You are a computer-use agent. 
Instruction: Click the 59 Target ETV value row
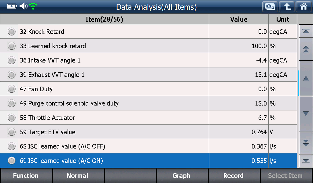point(149,132)
